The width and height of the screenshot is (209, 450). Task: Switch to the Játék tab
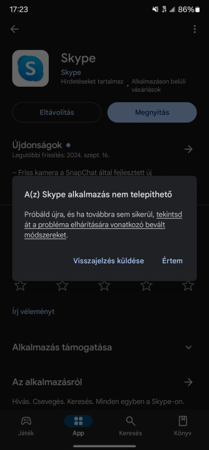click(x=26, y=426)
